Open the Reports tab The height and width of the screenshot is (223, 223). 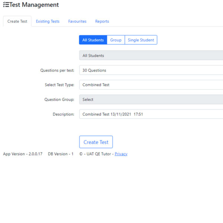tap(102, 22)
